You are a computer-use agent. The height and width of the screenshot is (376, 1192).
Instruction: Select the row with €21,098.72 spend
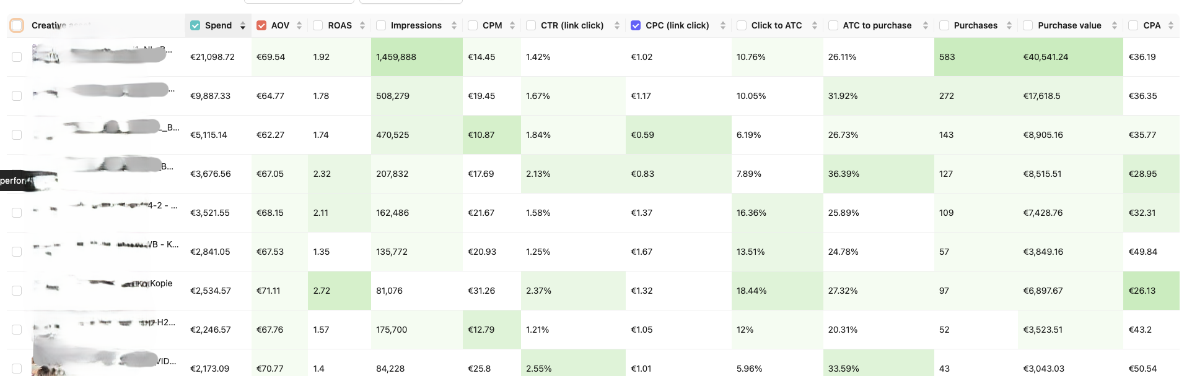[x=17, y=57]
